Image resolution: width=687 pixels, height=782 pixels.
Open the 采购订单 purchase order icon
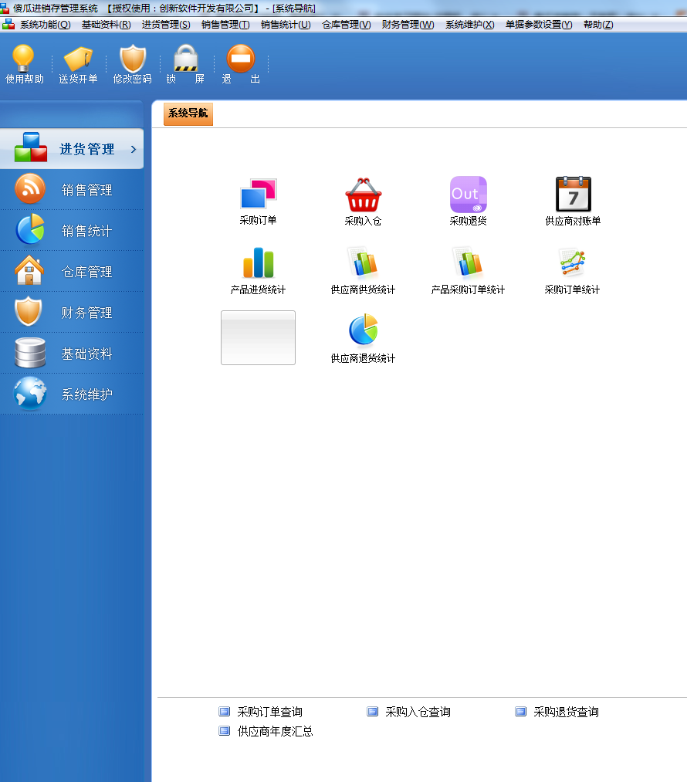click(x=258, y=195)
